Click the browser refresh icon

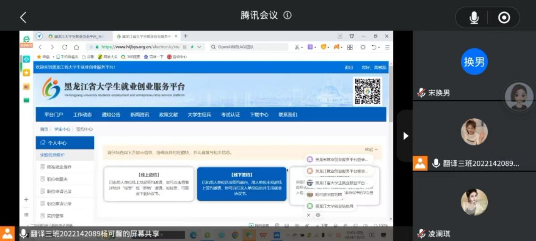(x=65, y=47)
